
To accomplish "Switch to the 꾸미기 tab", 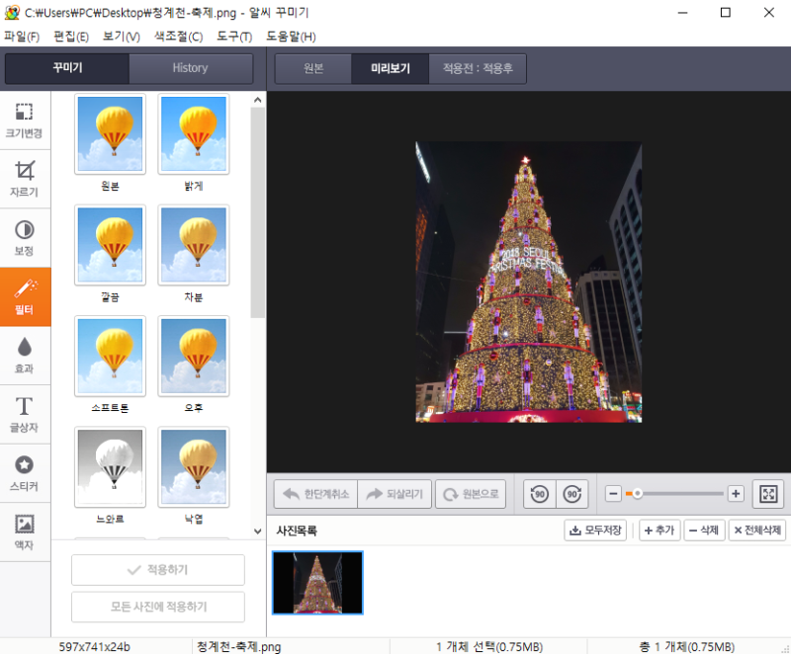I will pos(67,68).
